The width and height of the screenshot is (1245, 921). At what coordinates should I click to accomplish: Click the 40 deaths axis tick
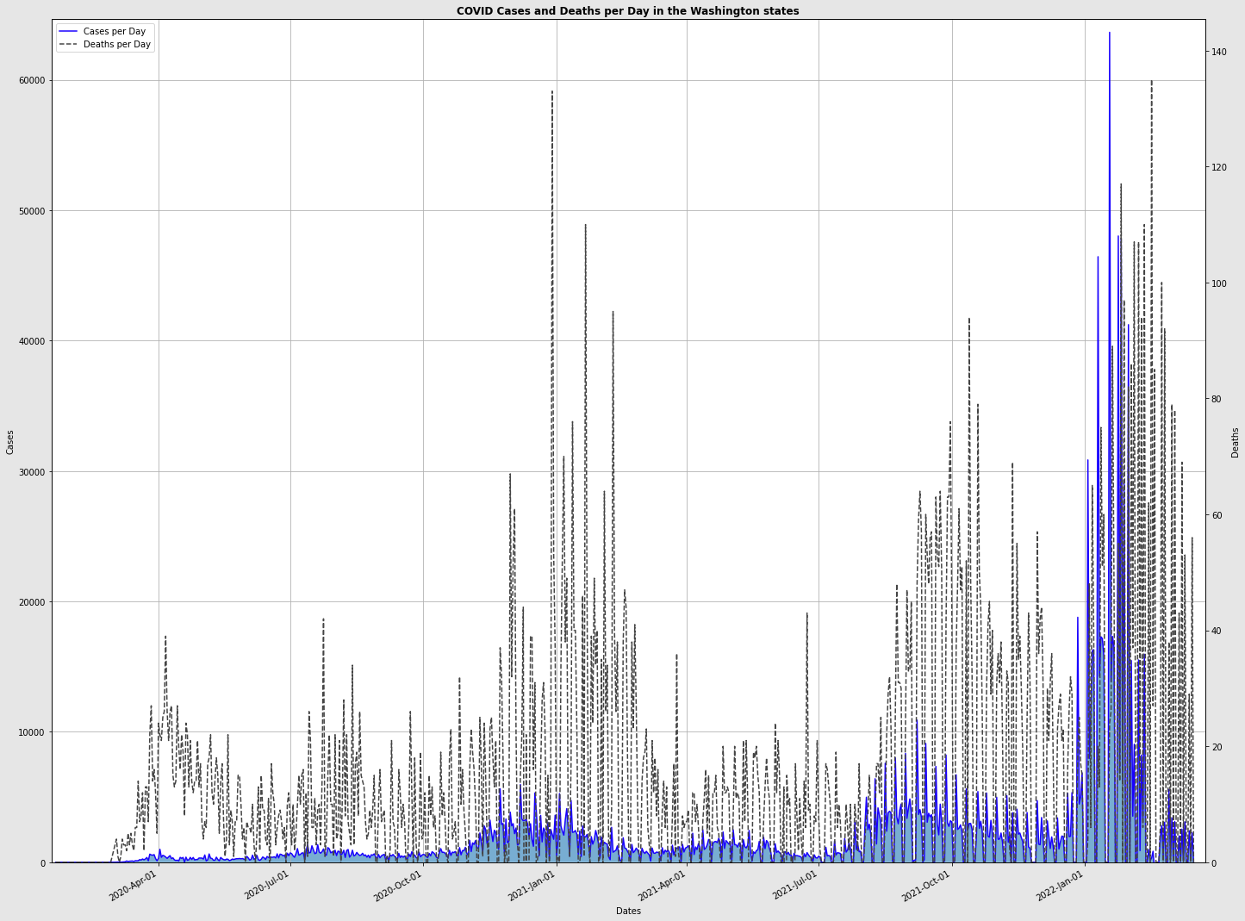point(1217,632)
